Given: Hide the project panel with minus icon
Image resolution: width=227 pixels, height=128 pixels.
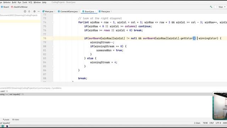Looking at the screenshot, I should click(39, 11).
